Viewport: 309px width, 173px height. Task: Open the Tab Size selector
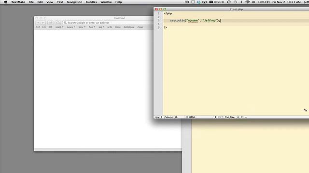click(x=234, y=117)
